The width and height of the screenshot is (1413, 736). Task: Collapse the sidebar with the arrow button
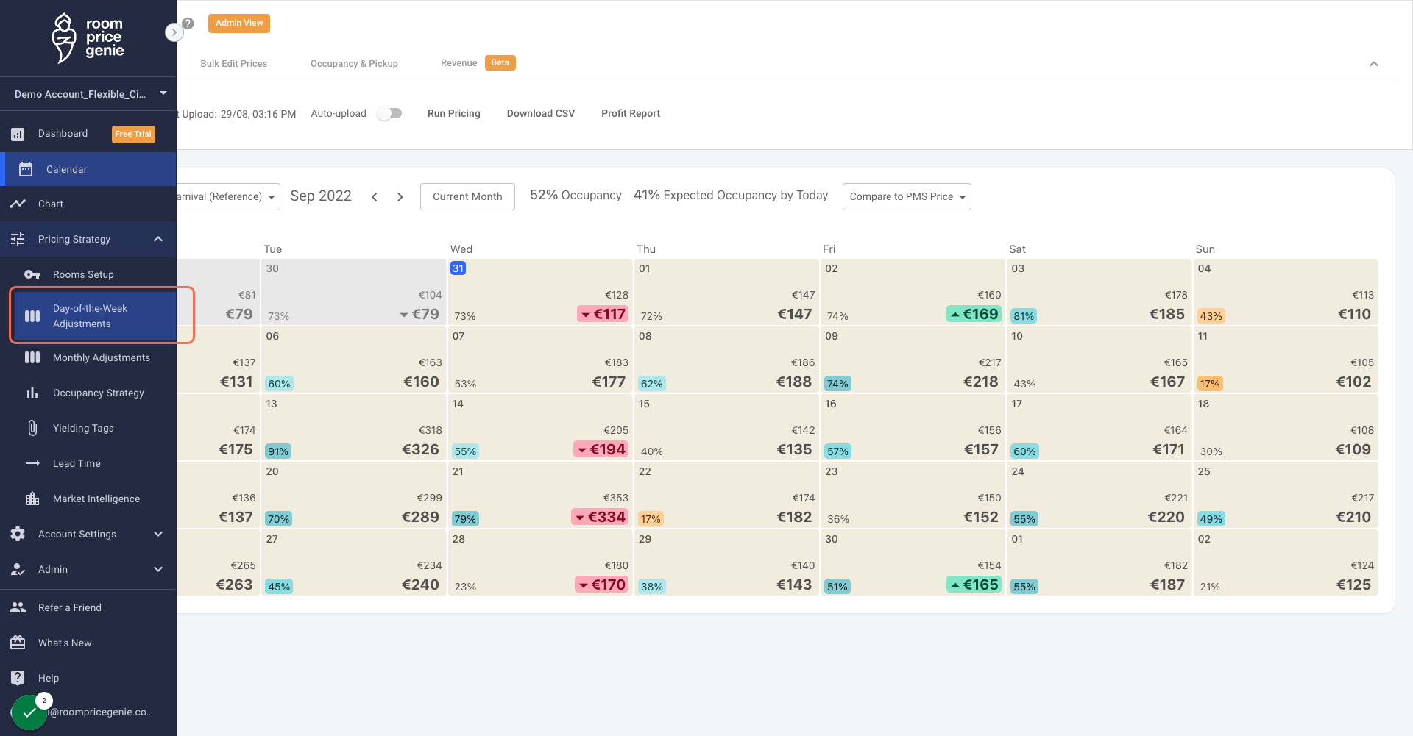pyautogui.click(x=174, y=32)
